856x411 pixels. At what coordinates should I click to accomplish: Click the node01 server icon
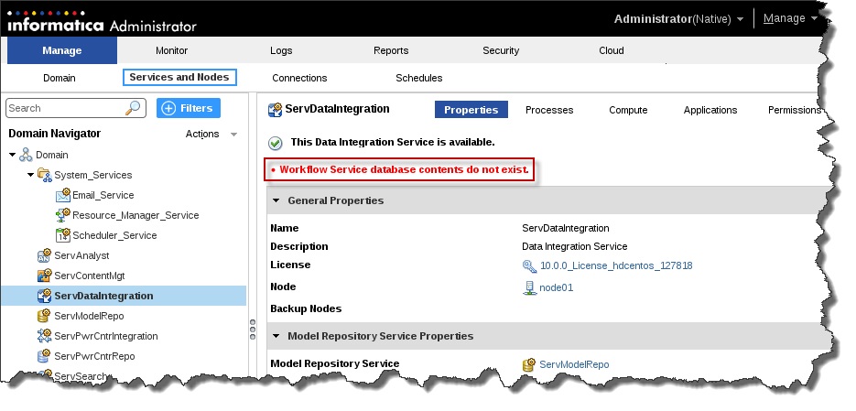pos(529,287)
